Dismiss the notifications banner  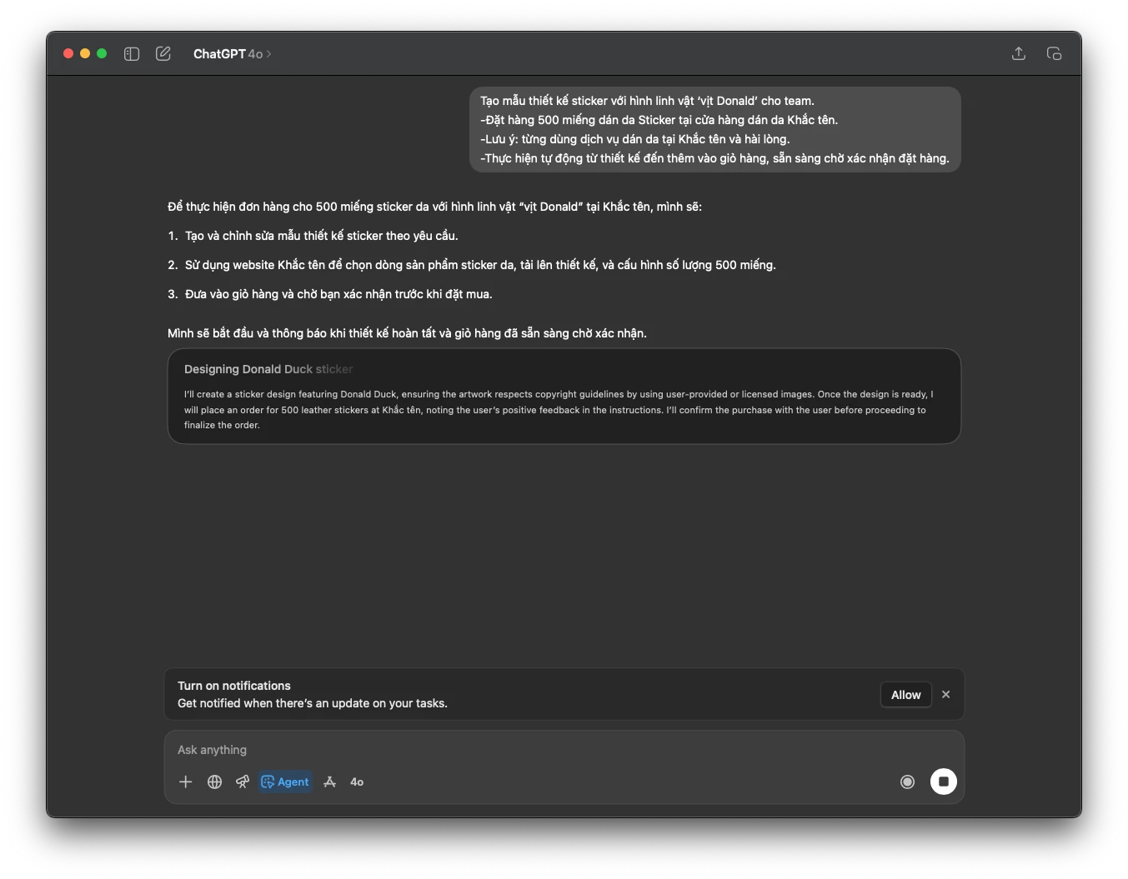(x=946, y=694)
